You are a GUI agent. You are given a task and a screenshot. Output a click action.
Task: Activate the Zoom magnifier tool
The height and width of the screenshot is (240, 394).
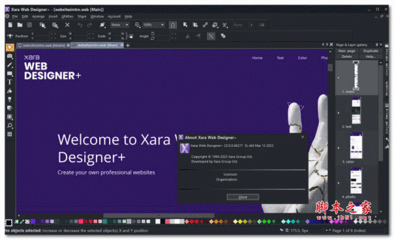coord(10,125)
